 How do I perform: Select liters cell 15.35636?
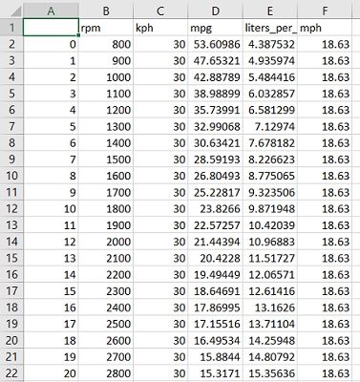270,372
